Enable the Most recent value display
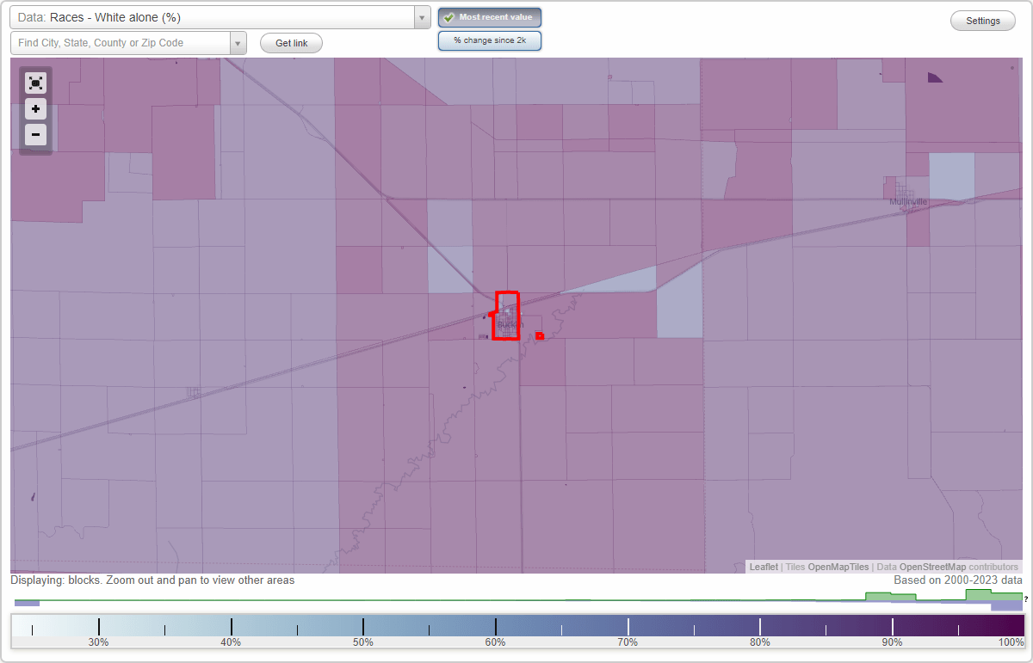 click(x=490, y=16)
